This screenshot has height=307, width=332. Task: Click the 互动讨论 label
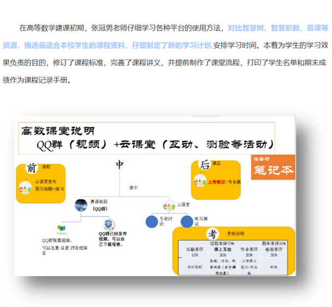[x=166, y=221]
